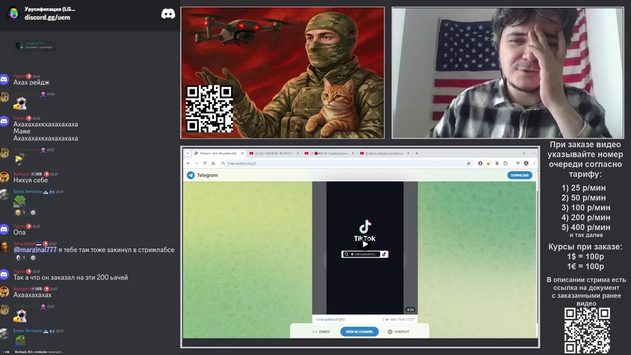Click the Telegram logo in page header
Screen dimensions: 631x355
(x=191, y=175)
